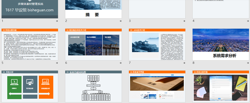This screenshot has height=103, width=250.
Task: Click the animation star icon under slide 5
Action: tap(57, 63)
